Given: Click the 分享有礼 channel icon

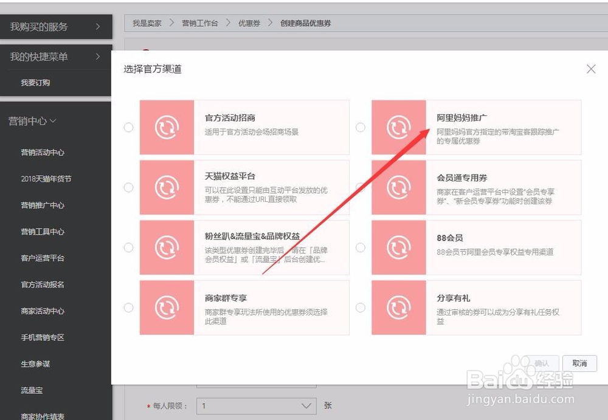Looking at the screenshot, I should point(399,308).
